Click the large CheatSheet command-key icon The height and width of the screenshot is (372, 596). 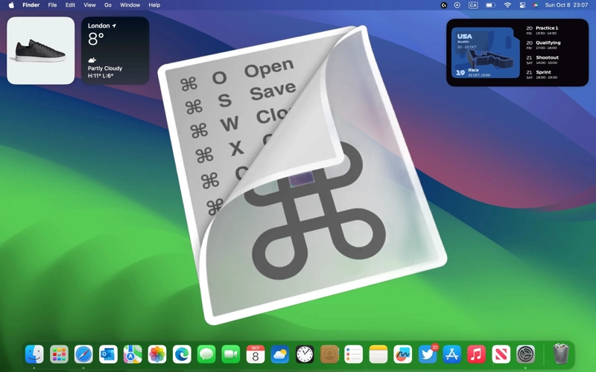302,175
